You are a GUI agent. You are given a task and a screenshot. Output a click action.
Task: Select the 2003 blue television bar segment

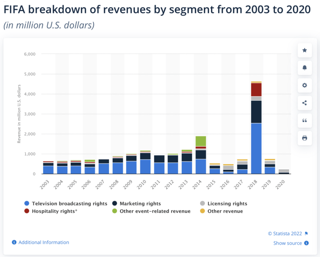(x=48, y=170)
